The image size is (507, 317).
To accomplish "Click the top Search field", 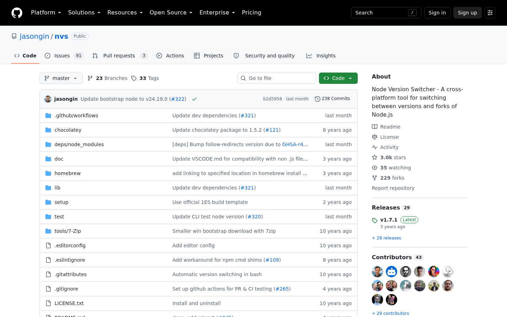I will click(x=386, y=13).
